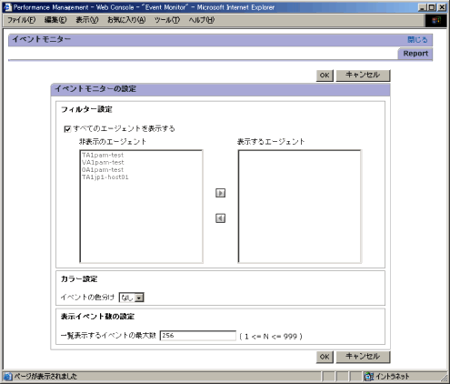This screenshot has width=450, height=384.
Task: Click the maximum events input field
Action: [198, 336]
